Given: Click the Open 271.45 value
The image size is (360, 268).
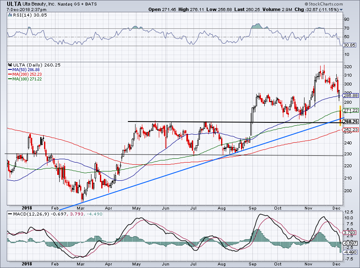Looking at the screenshot, I should [162, 10].
